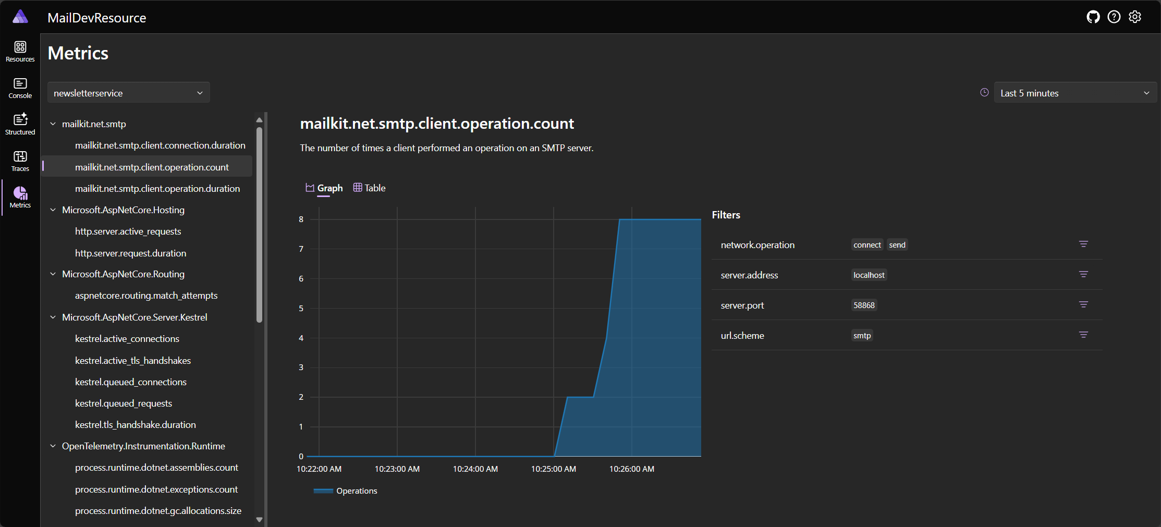The image size is (1161, 527).
Task: Go to Resources in the sidebar
Action: click(x=20, y=52)
